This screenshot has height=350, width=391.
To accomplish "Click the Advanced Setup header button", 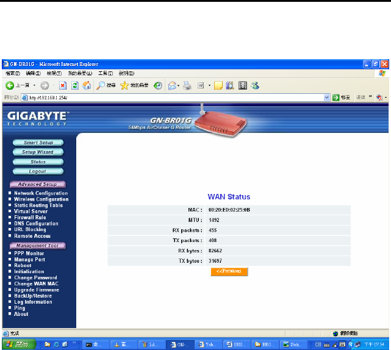I will (x=38, y=185).
